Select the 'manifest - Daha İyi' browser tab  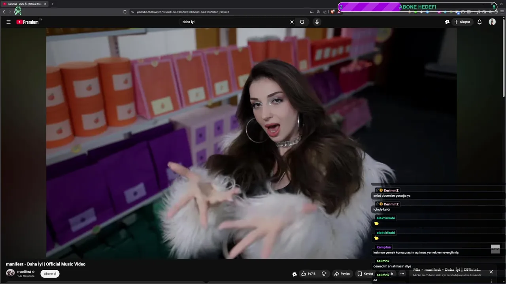pos(25,4)
